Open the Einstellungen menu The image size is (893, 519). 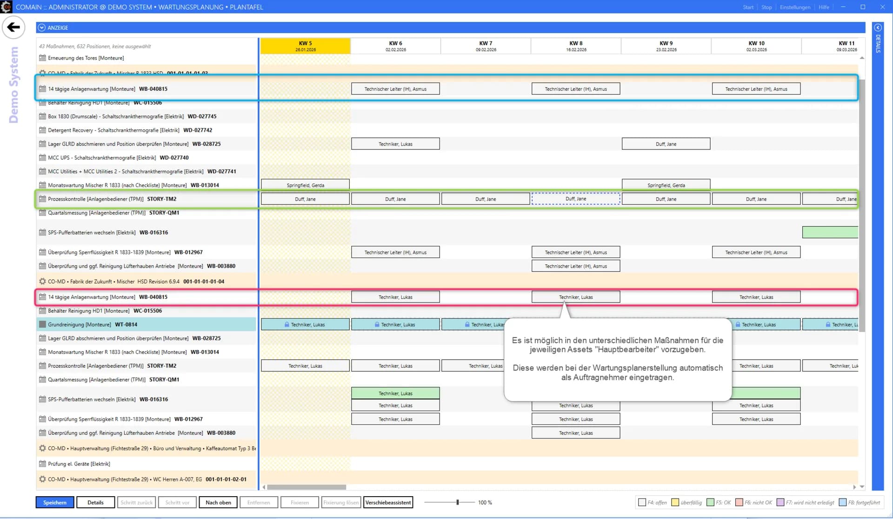[x=795, y=7]
